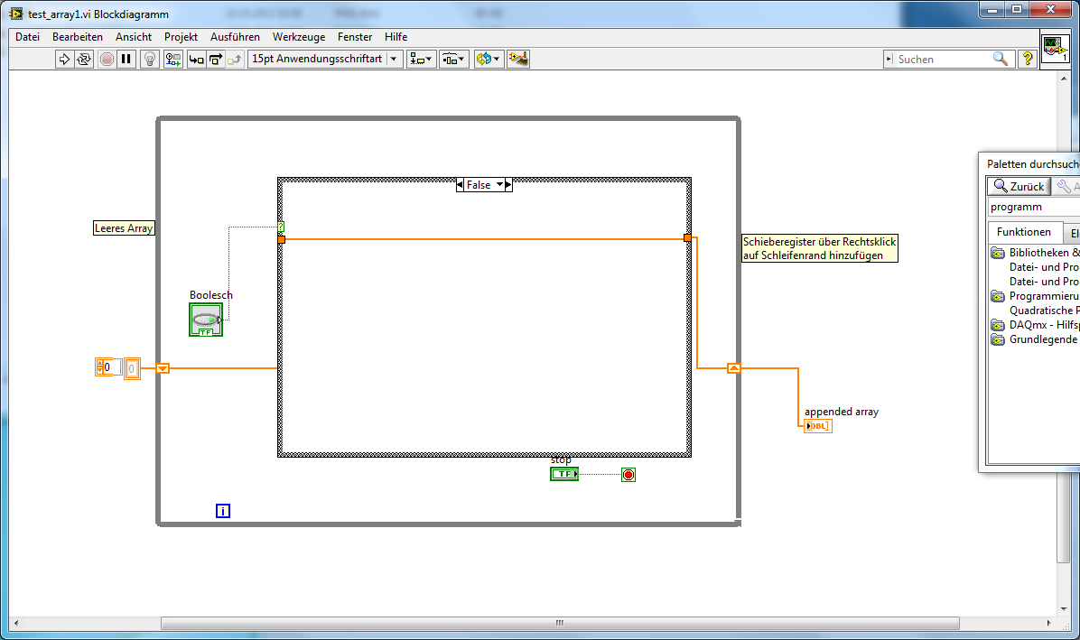Click the VI icon pane in corner

tap(1055, 49)
